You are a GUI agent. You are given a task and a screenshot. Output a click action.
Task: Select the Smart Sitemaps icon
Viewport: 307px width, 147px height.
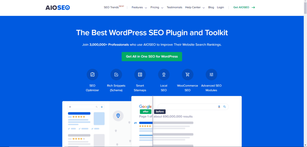pos(140,75)
